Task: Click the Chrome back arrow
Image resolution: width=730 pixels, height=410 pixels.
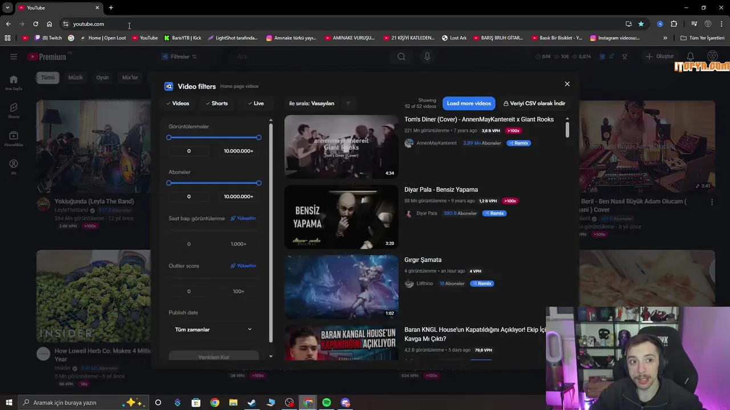Action: (x=8, y=24)
